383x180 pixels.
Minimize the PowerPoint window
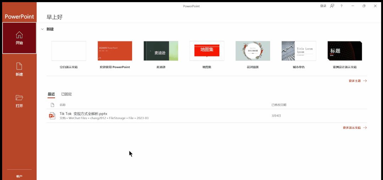point(353,6)
